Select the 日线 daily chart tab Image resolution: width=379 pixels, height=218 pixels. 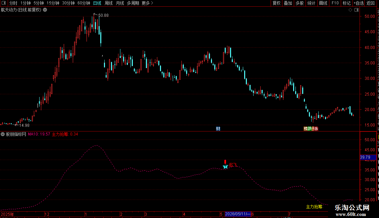97,3
